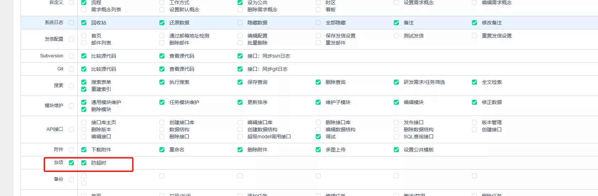598x196 pixels.
Task: Uncheck the 修改备注 checkbox
Action: click(474, 23)
